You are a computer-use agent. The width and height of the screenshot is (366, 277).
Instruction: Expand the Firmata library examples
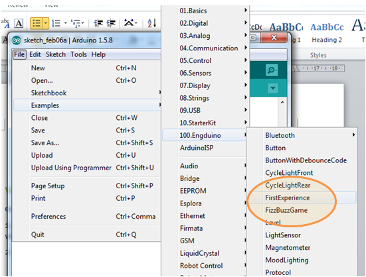pos(205,229)
